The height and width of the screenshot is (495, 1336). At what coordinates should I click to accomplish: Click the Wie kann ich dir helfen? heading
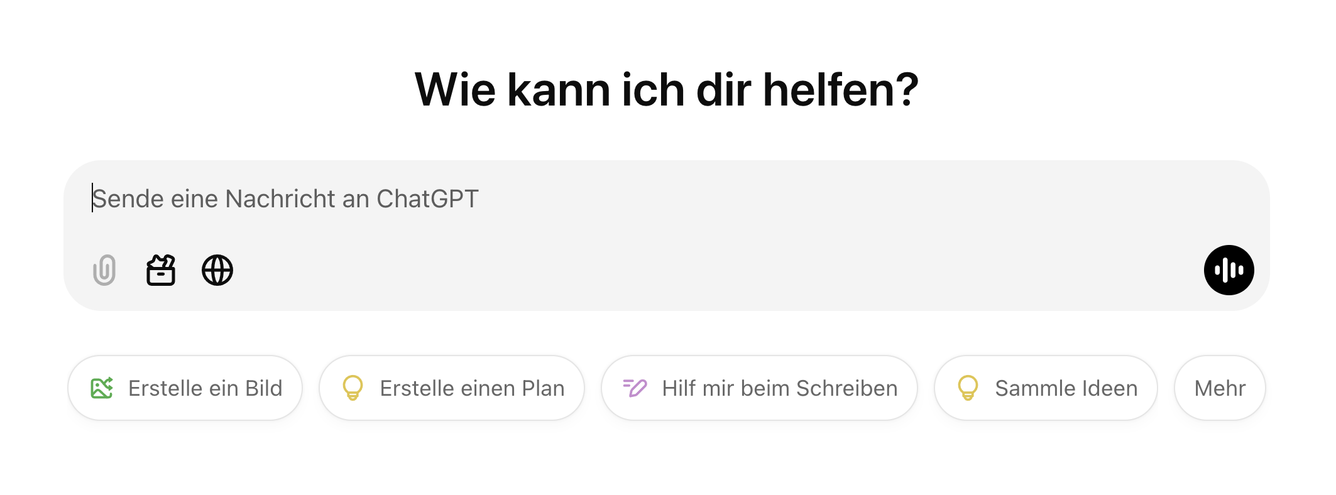667,90
